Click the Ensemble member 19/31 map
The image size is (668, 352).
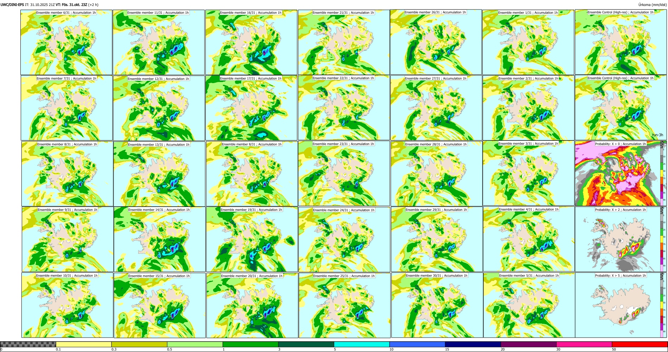(252, 239)
